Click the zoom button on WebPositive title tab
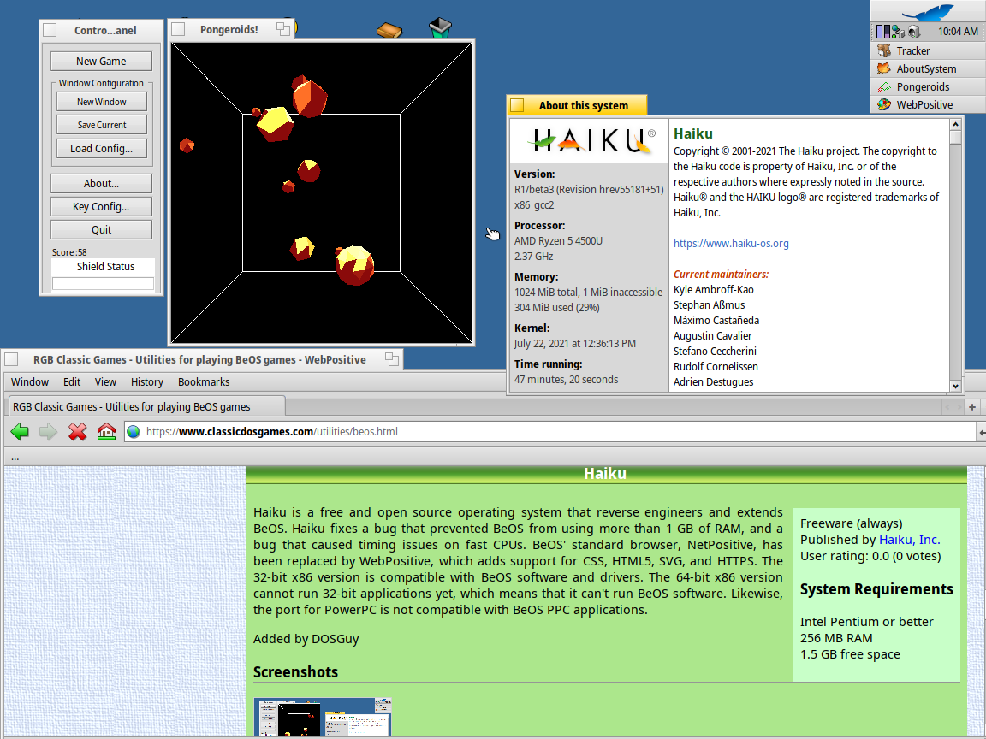This screenshot has height=739, width=986. [x=392, y=359]
